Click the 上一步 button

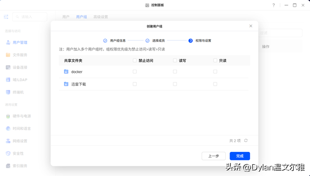214,156
